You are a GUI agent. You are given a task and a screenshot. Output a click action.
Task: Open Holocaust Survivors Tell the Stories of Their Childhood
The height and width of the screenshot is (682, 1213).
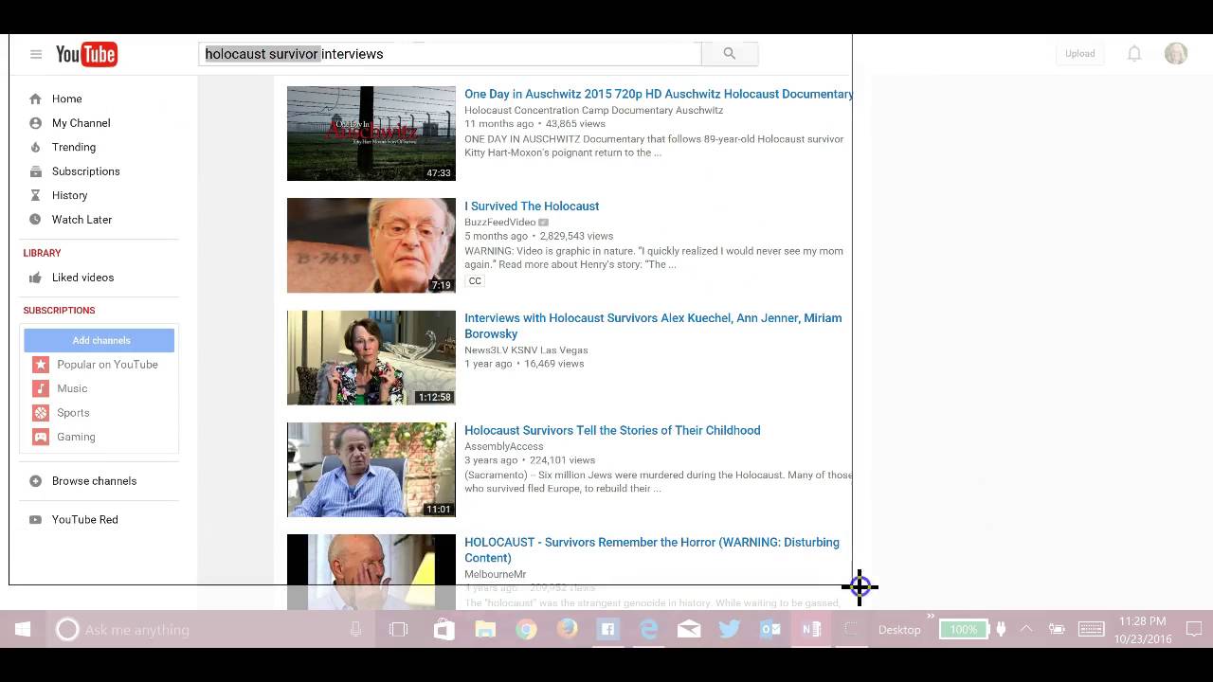[612, 430]
